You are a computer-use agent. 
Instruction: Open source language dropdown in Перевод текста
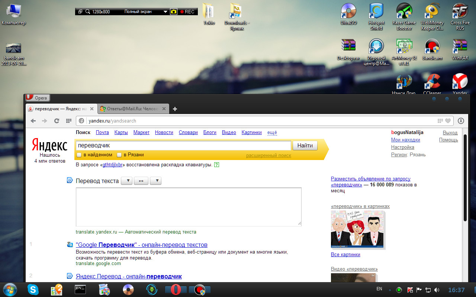pos(127,181)
